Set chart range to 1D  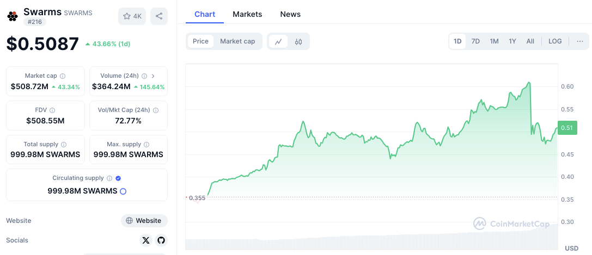tap(457, 41)
